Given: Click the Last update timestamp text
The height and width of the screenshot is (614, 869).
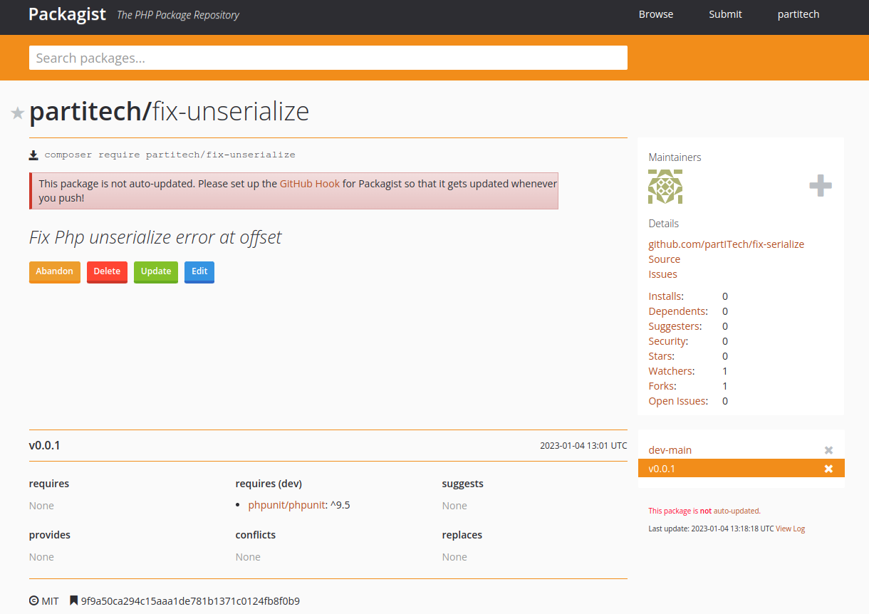Looking at the screenshot, I should tap(711, 529).
